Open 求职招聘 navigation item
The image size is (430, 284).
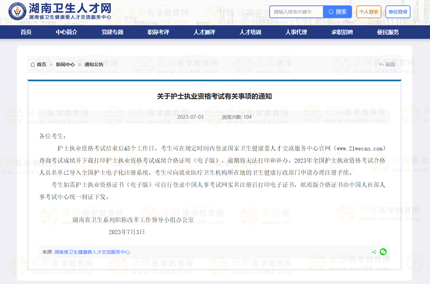(x=342, y=32)
